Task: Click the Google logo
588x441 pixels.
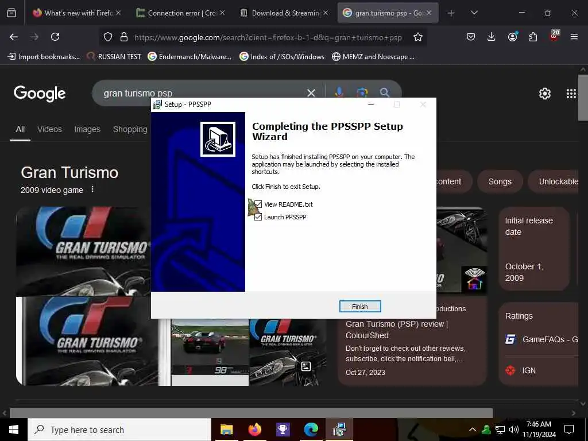Action: point(40,94)
